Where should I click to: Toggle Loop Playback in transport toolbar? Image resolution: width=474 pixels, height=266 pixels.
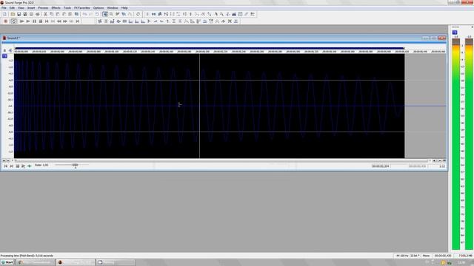point(13,21)
